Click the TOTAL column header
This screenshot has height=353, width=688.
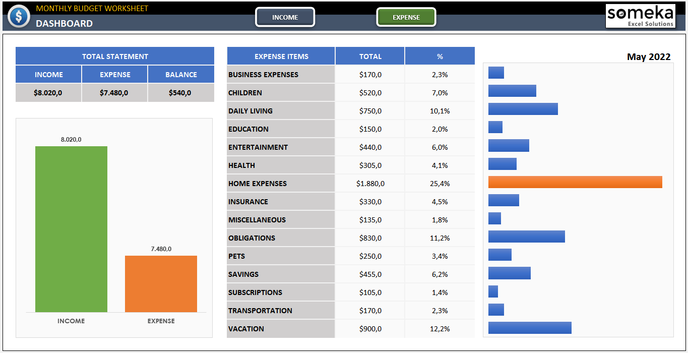(x=370, y=56)
